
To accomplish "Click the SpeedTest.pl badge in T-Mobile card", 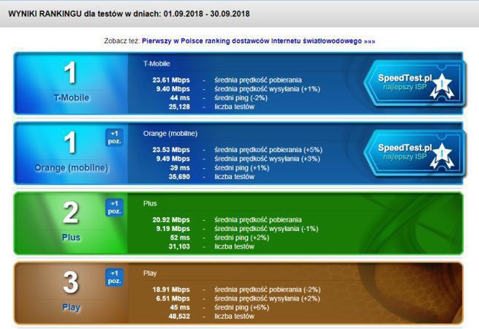I will point(415,83).
